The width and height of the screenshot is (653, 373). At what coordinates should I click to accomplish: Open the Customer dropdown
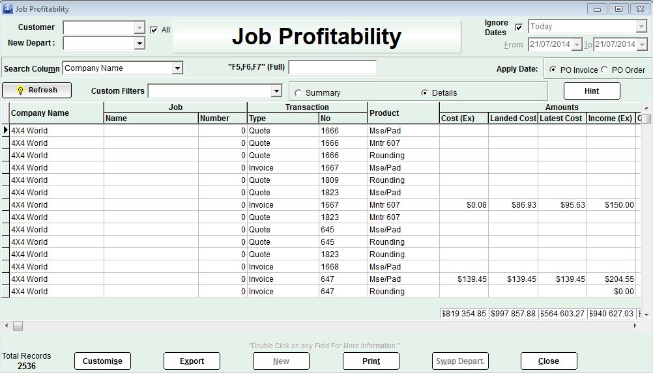point(139,27)
